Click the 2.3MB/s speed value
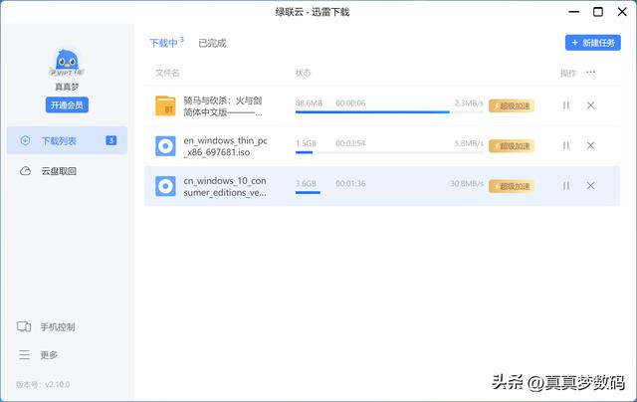The height and width of the screenshot is (402, 637). click(x=469, y=103)
